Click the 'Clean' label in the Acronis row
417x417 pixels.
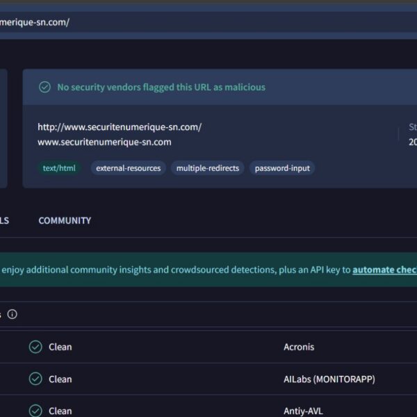tap(60, 347)
